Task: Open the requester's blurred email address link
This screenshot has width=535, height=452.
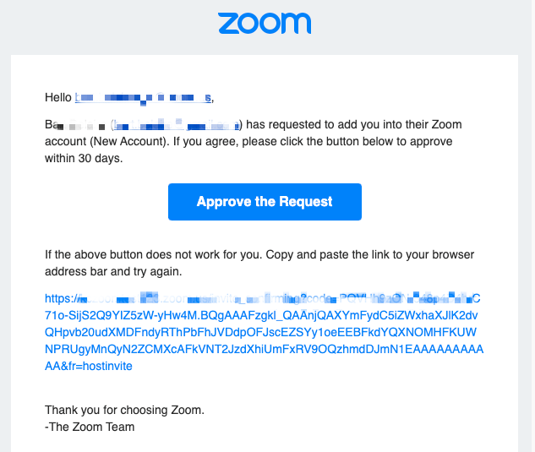Action: pyautogui.click(x=176, y=125)
